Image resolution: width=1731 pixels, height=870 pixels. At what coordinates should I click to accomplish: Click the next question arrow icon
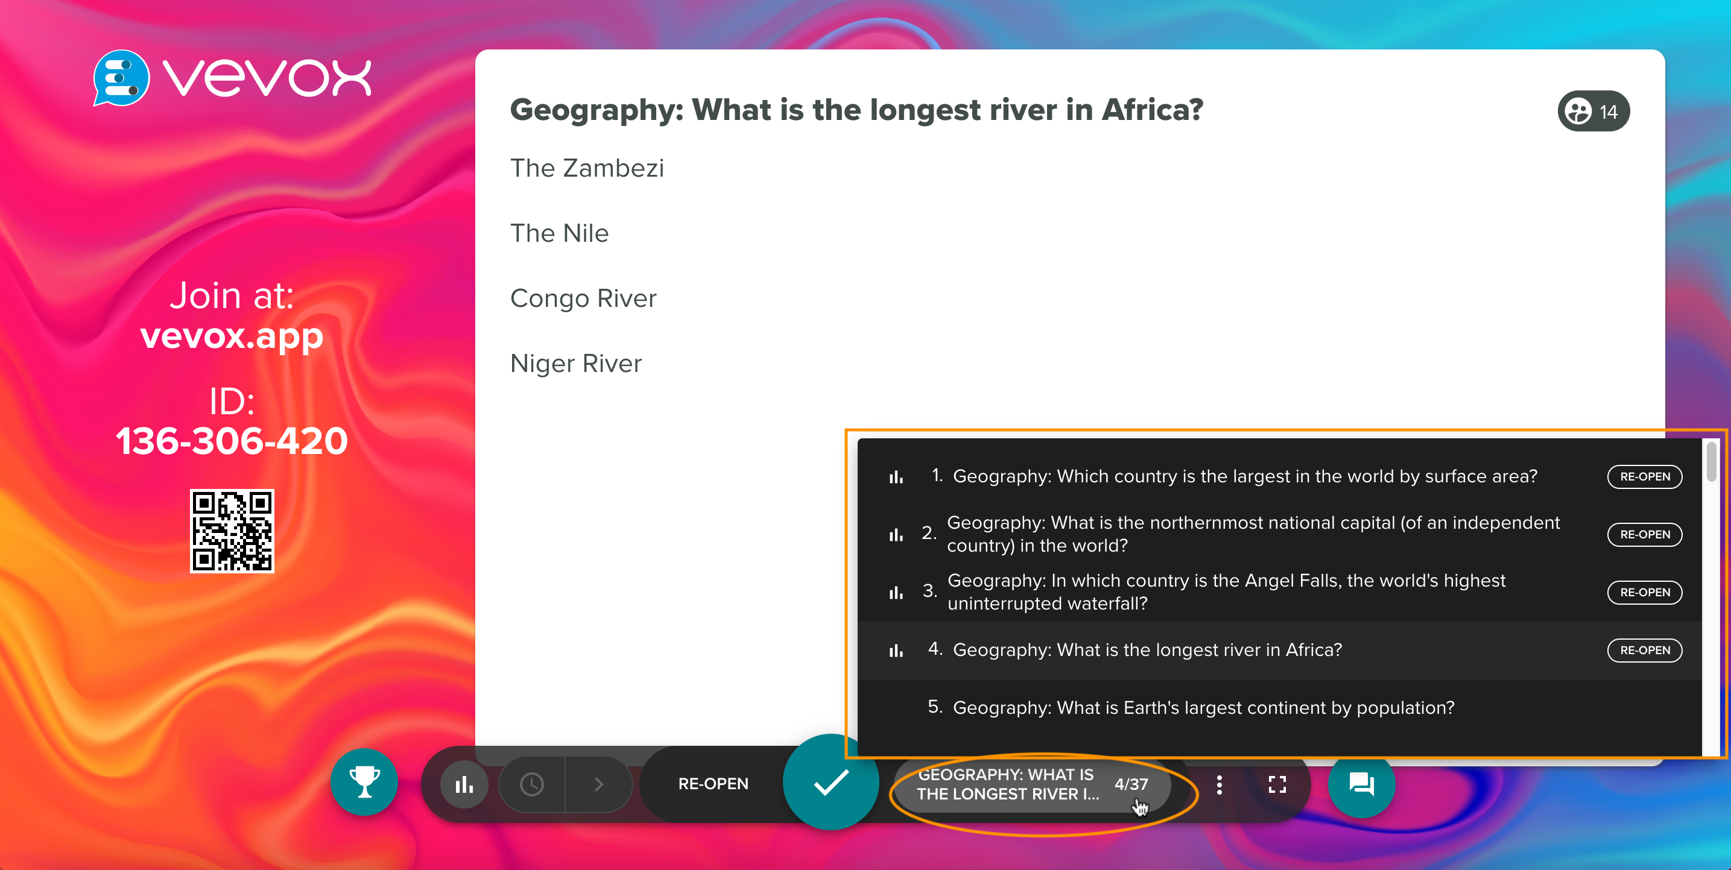click(x=597, y=784)
